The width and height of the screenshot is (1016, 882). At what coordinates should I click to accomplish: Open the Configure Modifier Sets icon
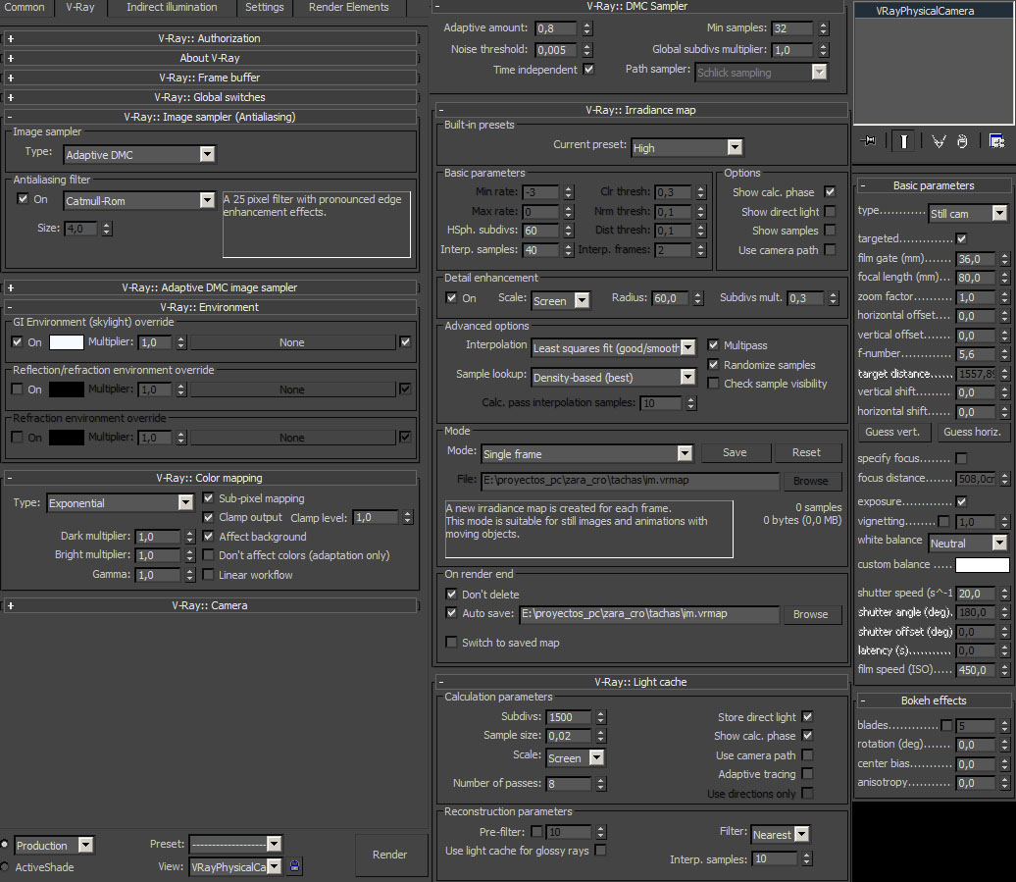pos(996,140)
